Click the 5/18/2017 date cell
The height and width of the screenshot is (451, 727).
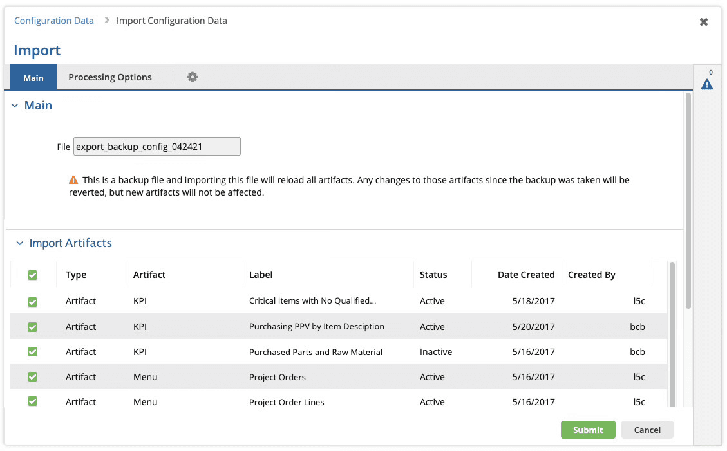[533, 301]
